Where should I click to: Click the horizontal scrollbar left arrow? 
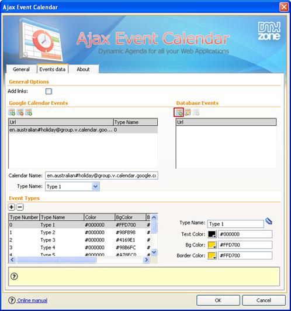[12, 259]
